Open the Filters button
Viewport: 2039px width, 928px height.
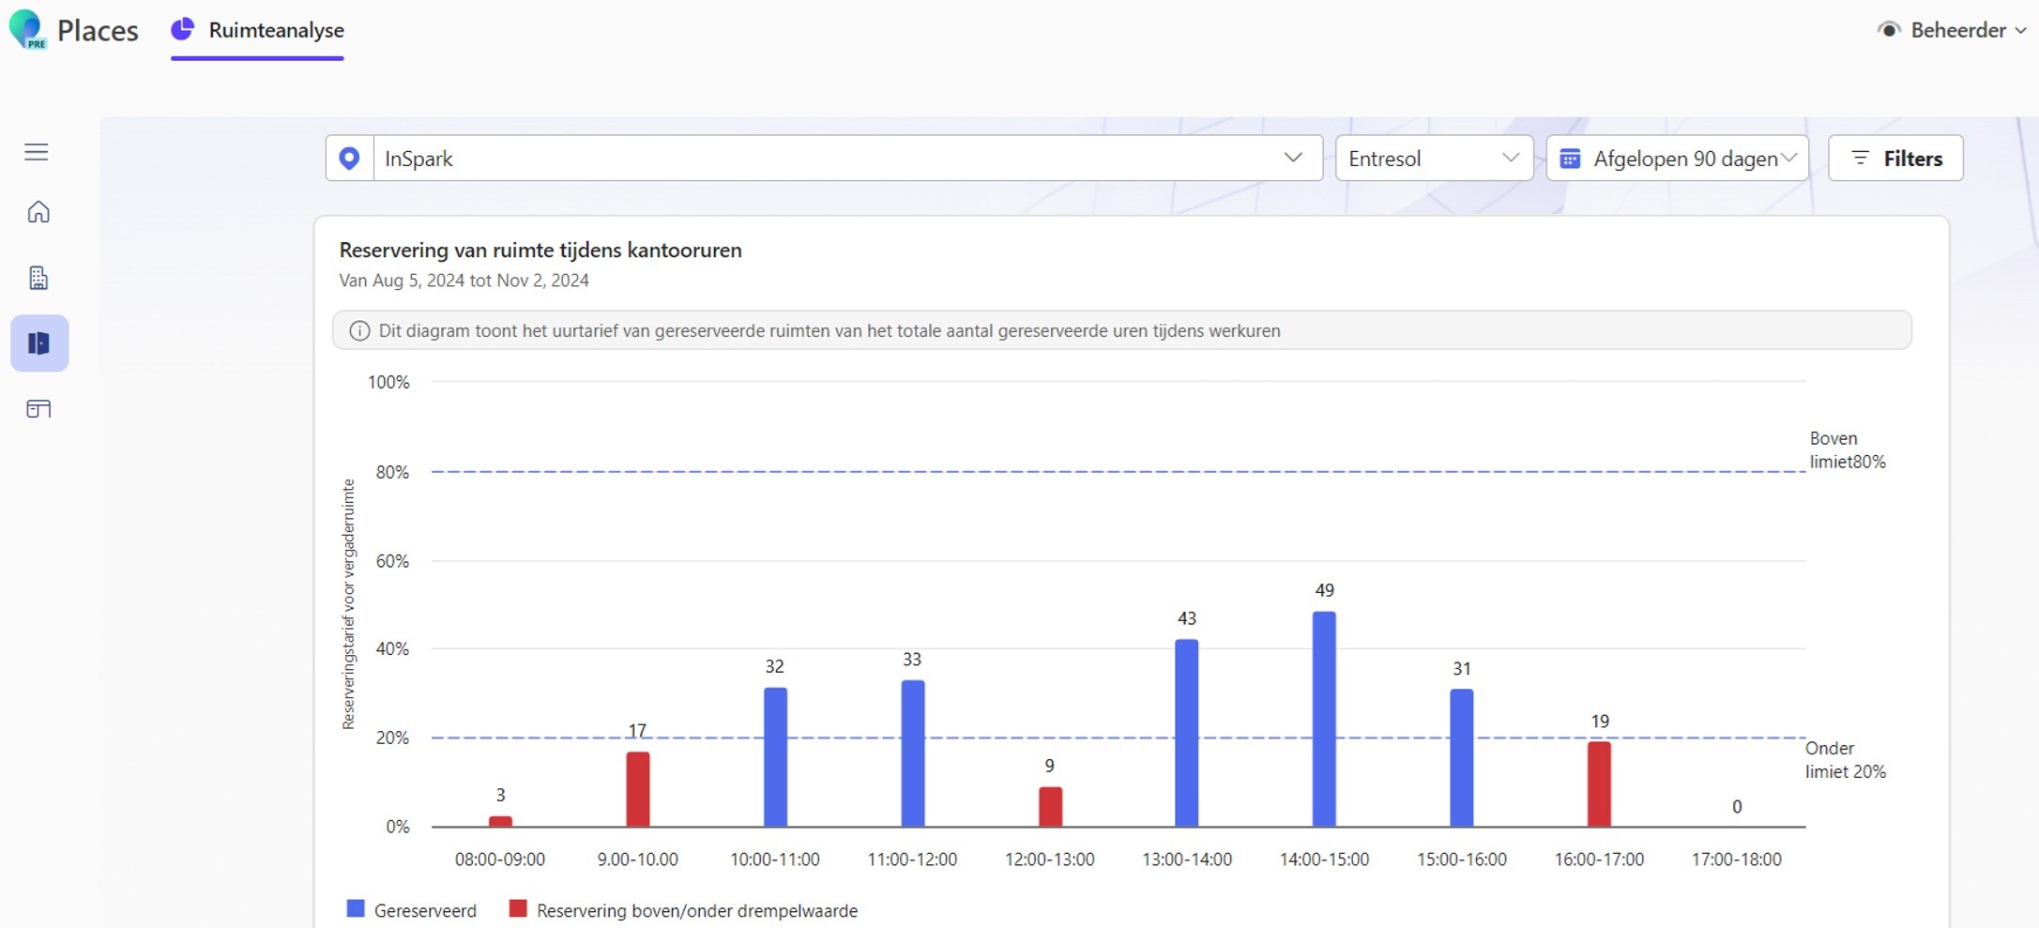[x=1895, y=159]
